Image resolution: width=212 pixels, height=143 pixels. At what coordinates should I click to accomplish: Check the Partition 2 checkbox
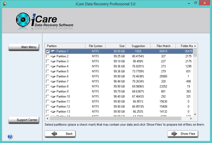click(48, 56)
